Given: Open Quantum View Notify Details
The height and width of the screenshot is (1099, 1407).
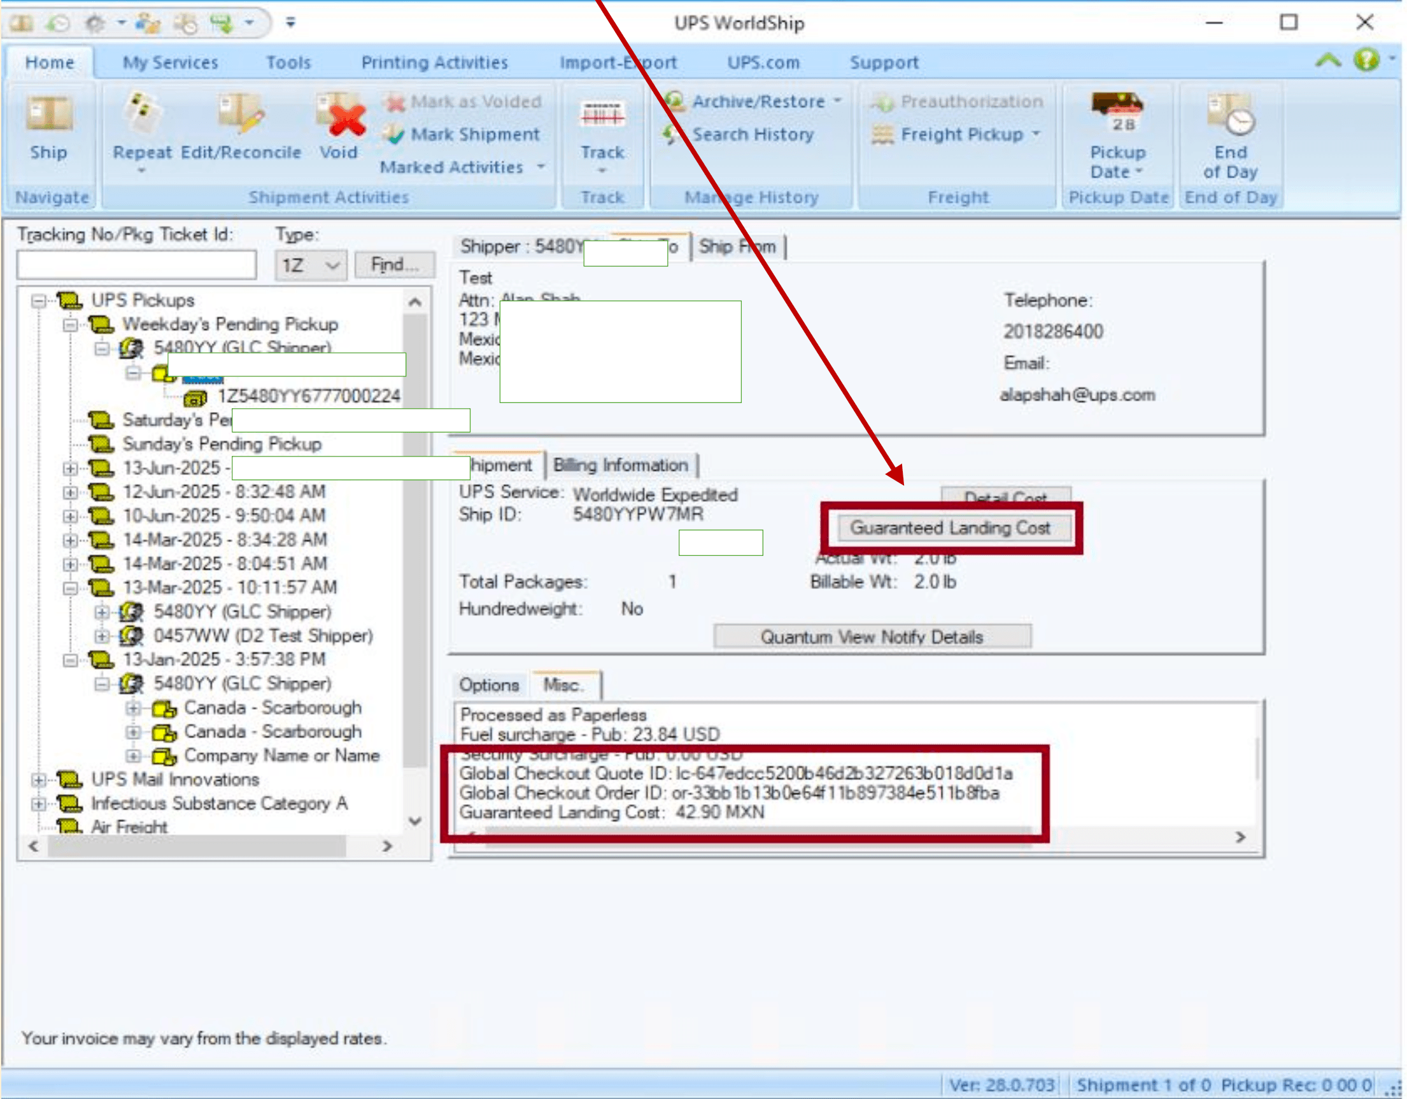Looking at the screenshot, I should pos(872,638).
